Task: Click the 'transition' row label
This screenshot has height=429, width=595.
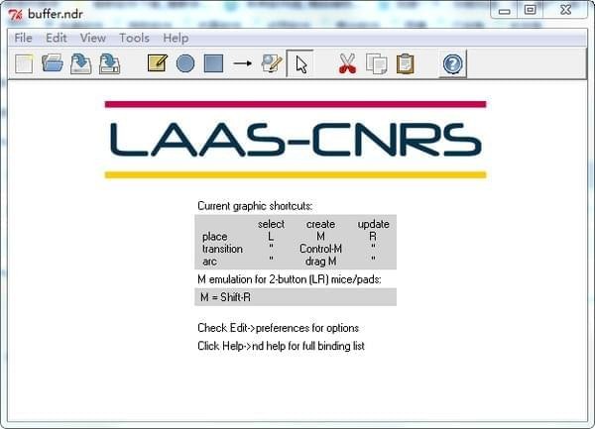Action: [x=222, y=249]
